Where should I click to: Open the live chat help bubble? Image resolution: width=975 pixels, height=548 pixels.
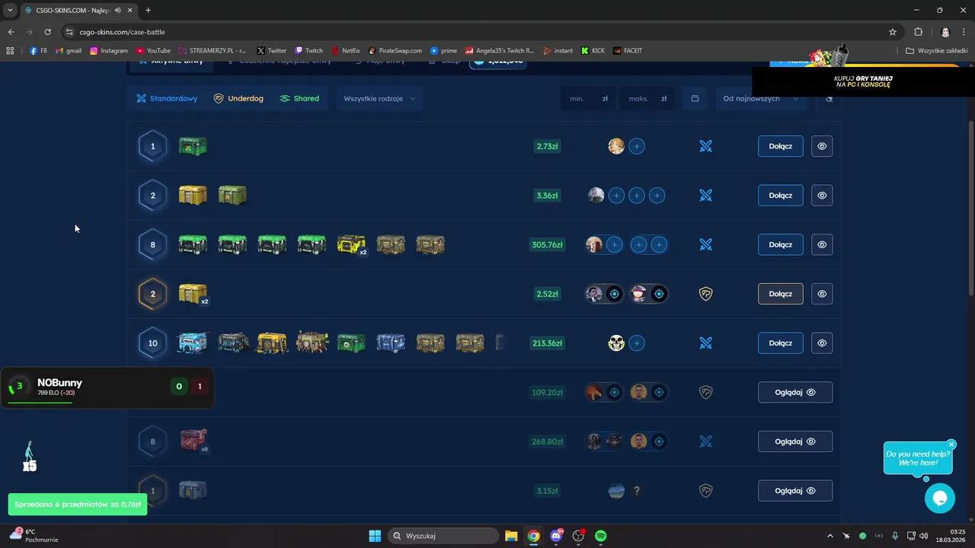click(939, 499)
